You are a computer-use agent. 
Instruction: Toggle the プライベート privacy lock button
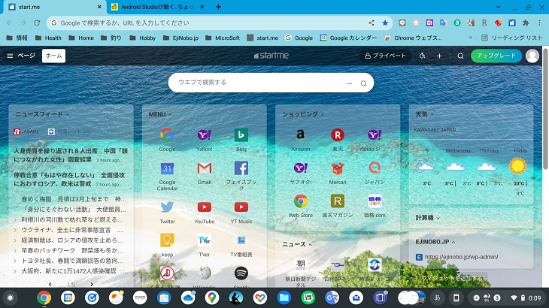pyautogui.click(x=385, y=56)
